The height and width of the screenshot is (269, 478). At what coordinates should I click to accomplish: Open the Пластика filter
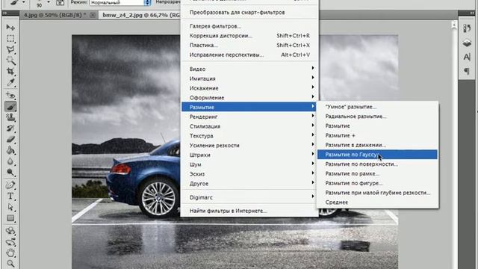(x=249, y=45)
